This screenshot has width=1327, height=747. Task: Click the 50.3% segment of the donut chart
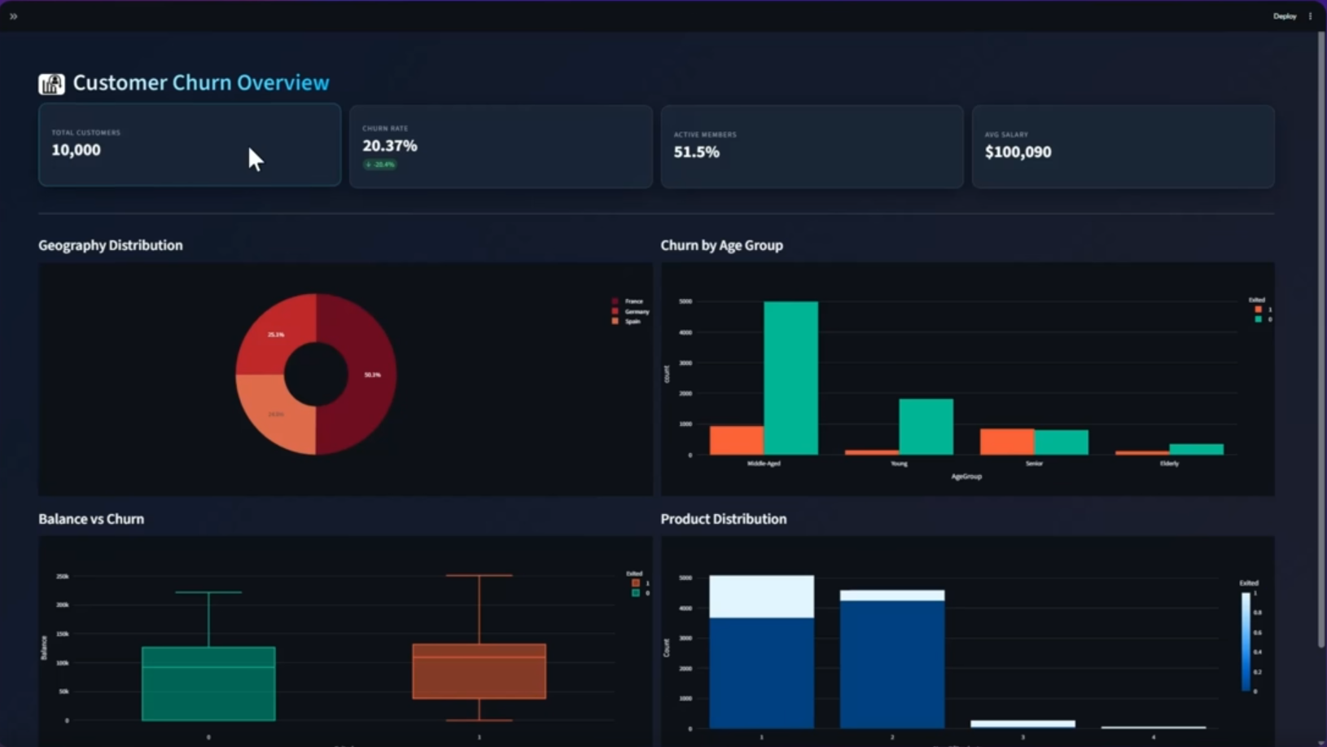point(370,375)
